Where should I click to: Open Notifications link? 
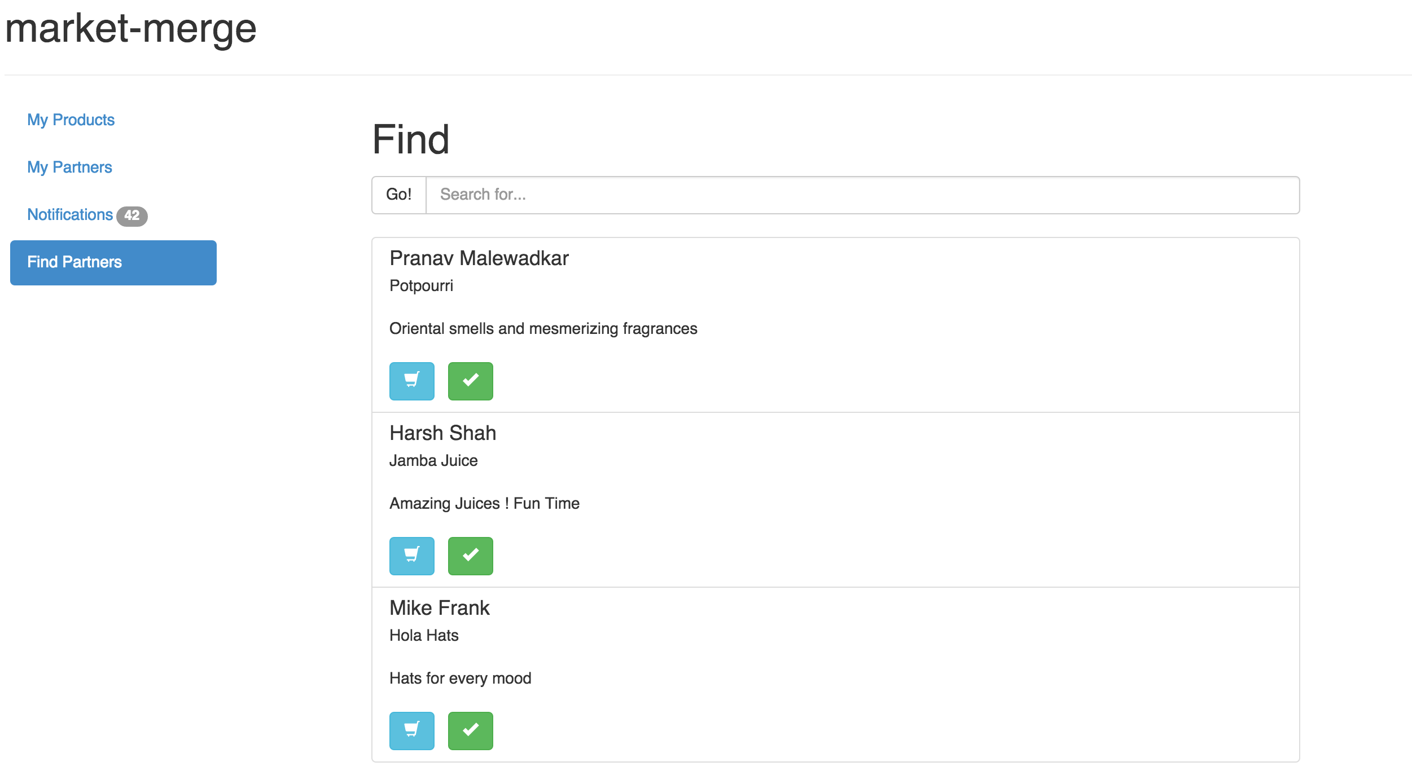[x=70, y=214]
